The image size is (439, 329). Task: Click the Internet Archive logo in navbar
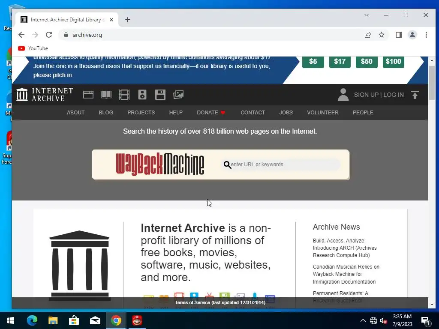(x=45, y=95)
